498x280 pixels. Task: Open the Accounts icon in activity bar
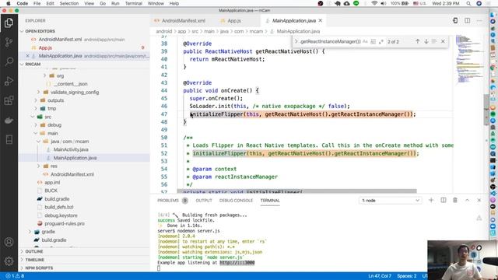click(x=9, y=242)
